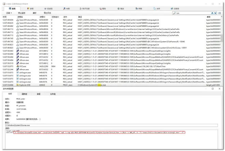Click the first ctfmon.exe process icon
Image resolution: width=225 pixels, height=151 pixels.
pos(18,50)
